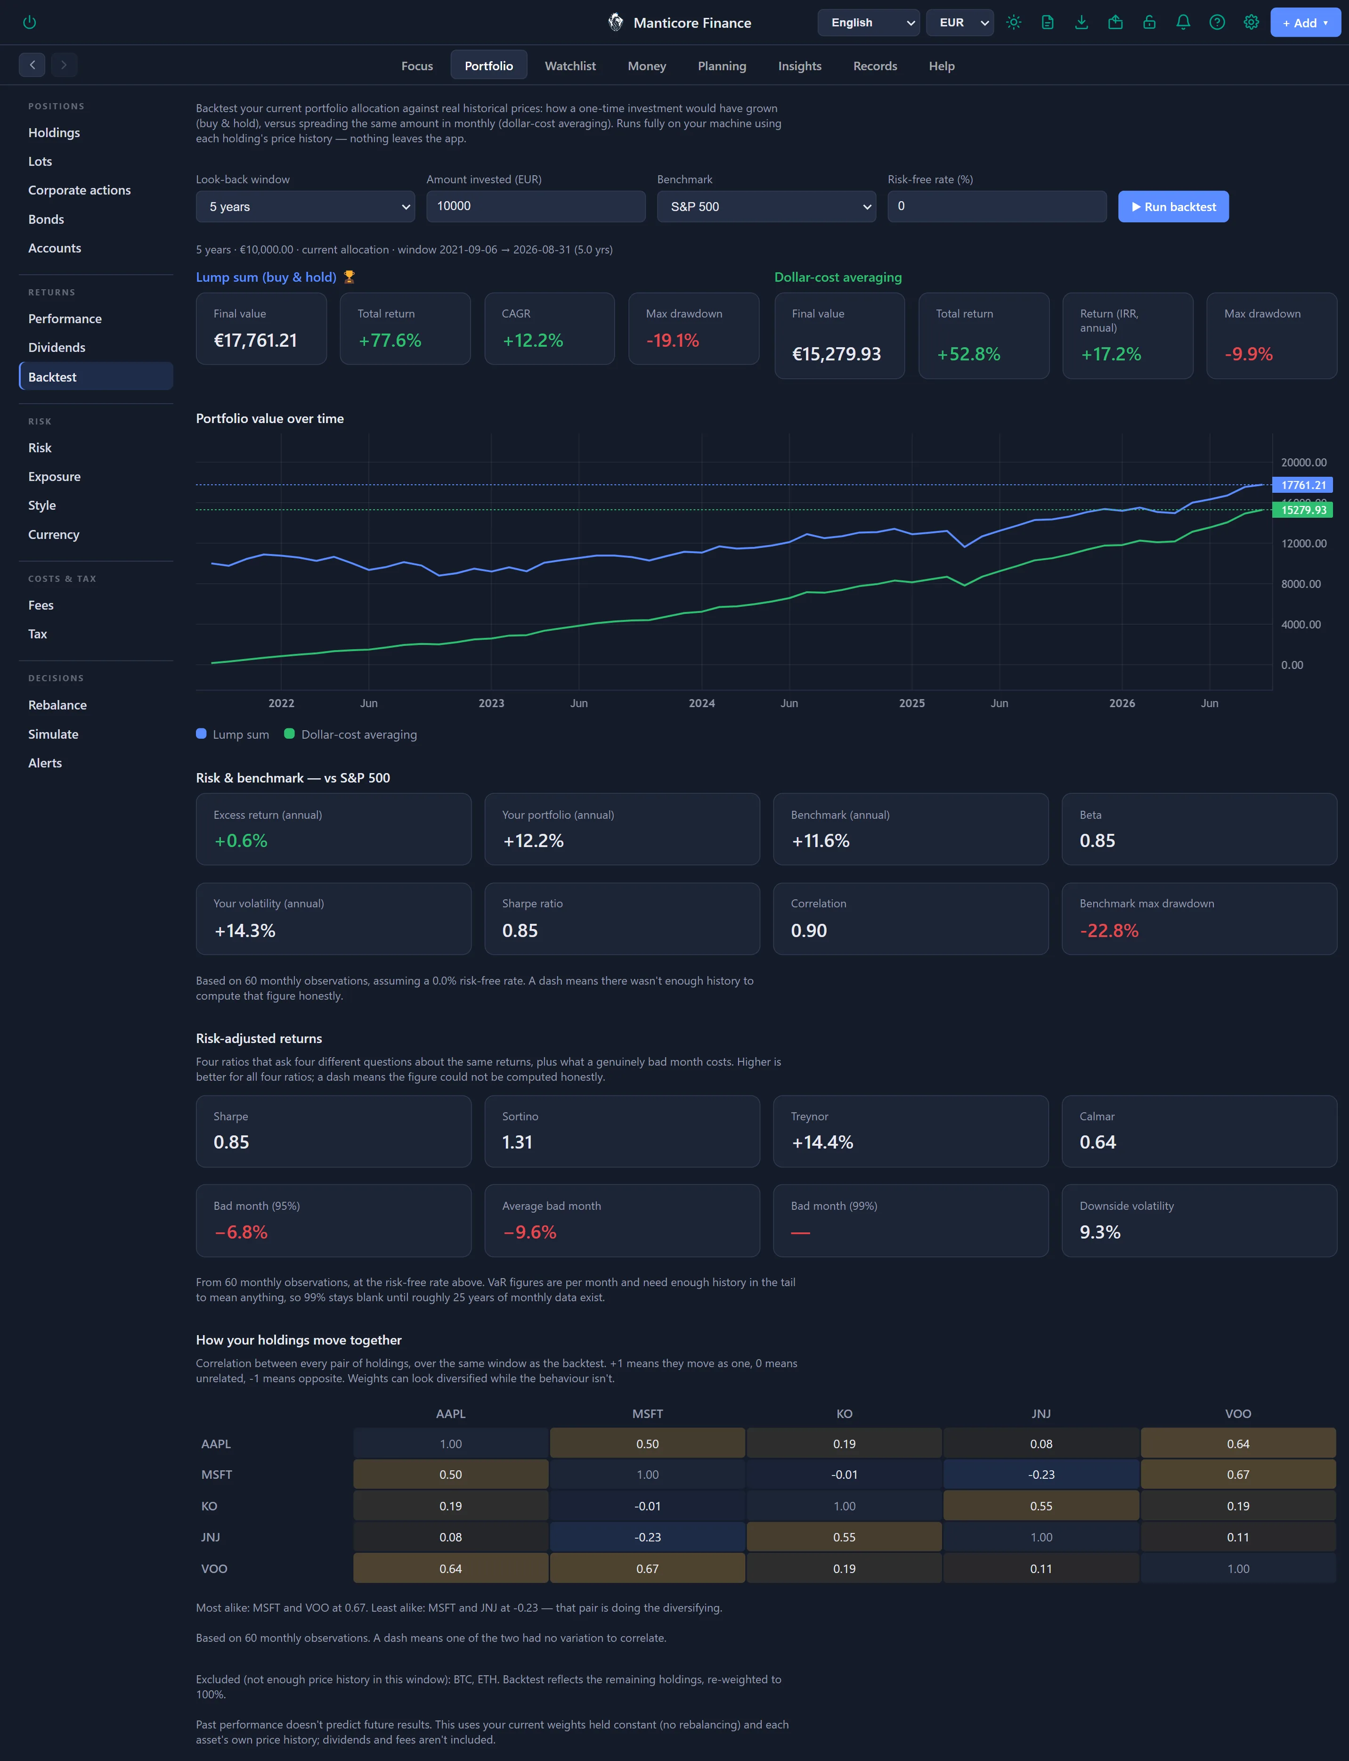Image resolution: width=1349 pixels, height=1761 pixels.
Task: Open the document report icon
Action: pyautogui.click(x=1047, y=23)
